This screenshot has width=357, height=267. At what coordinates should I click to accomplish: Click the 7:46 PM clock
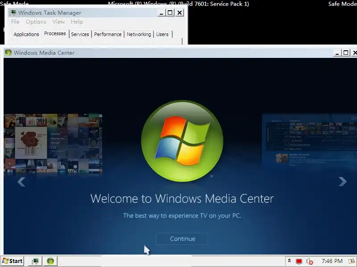(x=332, y=261)
